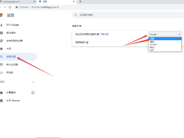184x138 pixels.
Task: Click the Chrome logo beside 设置 title
Action: [x=1, y=15]
